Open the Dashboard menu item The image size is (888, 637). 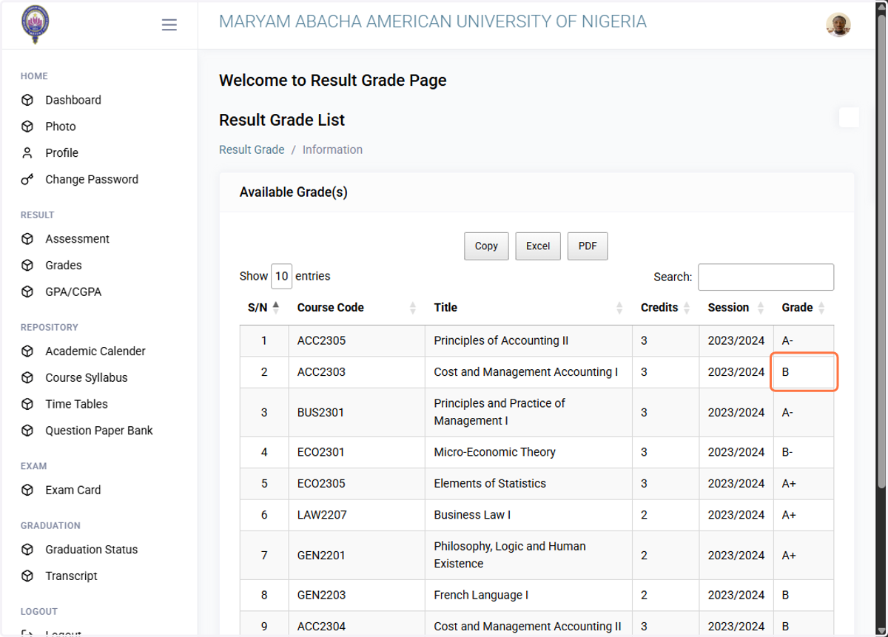point(73,100)
